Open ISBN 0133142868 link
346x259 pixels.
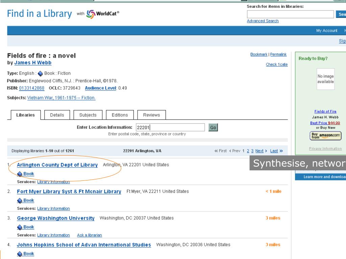pyautogui.click(x=32, y=88)
